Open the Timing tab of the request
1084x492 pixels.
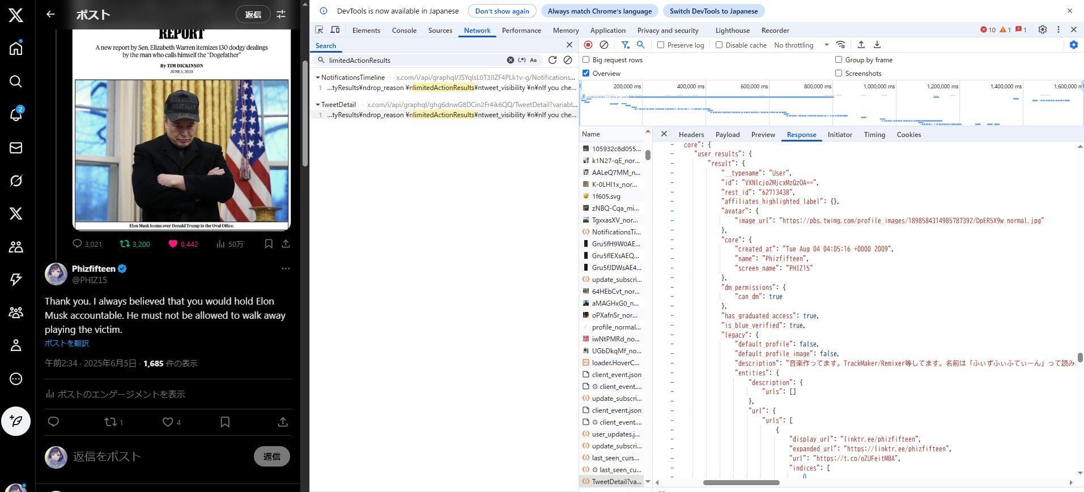874,135
